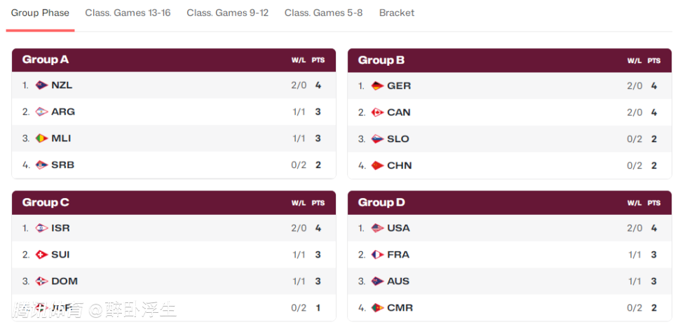Click the France flag icon
Viewport: 673px width, 329px height.
(x=377, y=255)
